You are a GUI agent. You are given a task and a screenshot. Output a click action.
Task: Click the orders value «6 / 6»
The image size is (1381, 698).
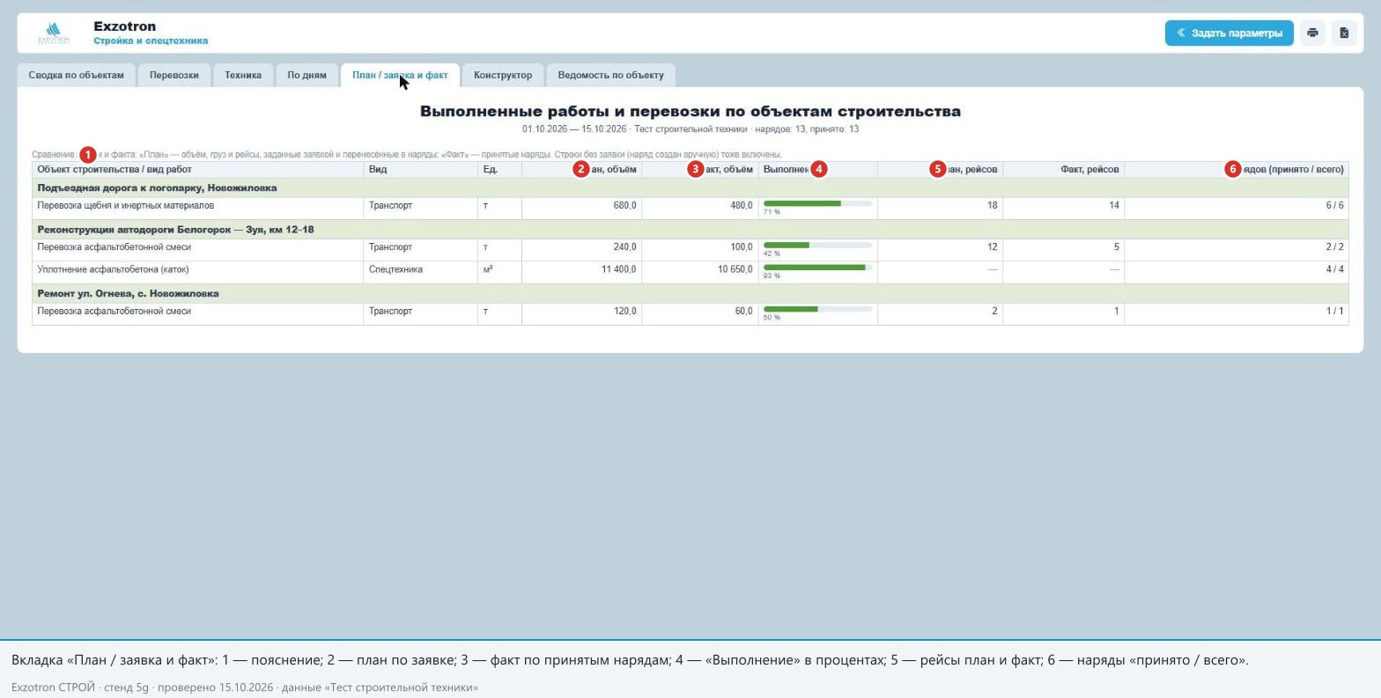[1334, 205]
